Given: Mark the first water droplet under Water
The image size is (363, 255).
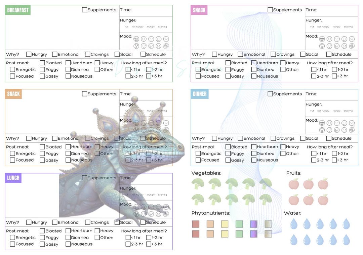Looking at the screenshot, I should pyautogui.click(x=294, y=224).
